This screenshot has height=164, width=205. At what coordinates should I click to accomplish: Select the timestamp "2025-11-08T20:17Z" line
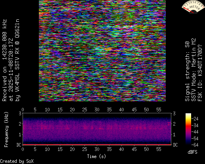[x=11, y=70]
